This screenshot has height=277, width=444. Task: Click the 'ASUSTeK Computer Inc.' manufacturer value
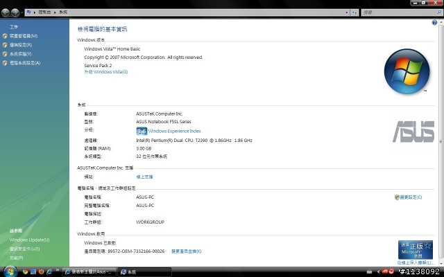pyautogui.click(x=160, y=114)
